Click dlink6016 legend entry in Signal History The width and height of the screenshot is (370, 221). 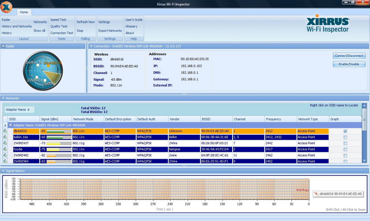338,194
